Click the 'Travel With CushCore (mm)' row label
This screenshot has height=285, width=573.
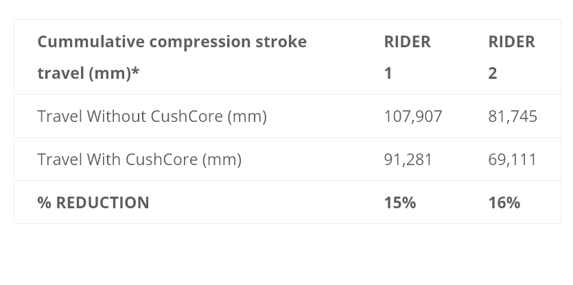click(139, 160)
